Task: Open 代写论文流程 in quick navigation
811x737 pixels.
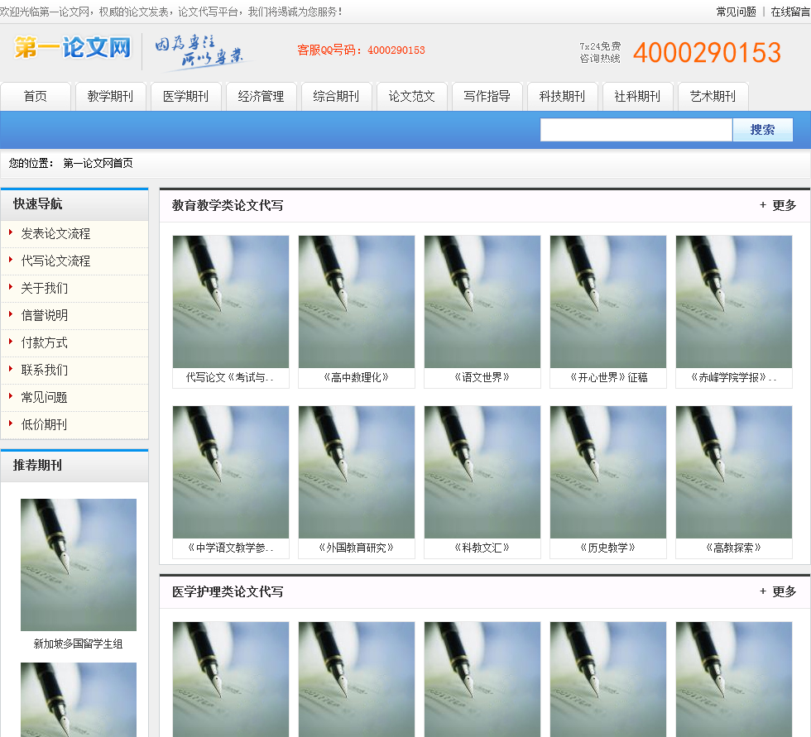Action: [x=55, y=261]
